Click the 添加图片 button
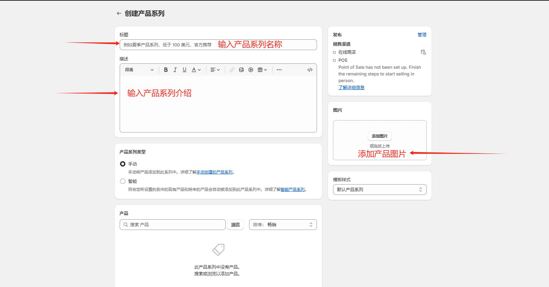The image size is (549, 287). [379, 136]
